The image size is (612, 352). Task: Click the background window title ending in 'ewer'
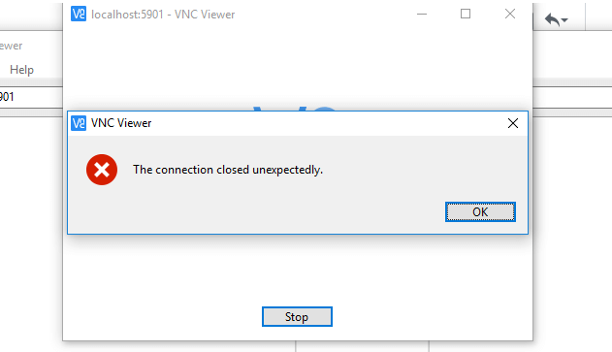[11, 46]
